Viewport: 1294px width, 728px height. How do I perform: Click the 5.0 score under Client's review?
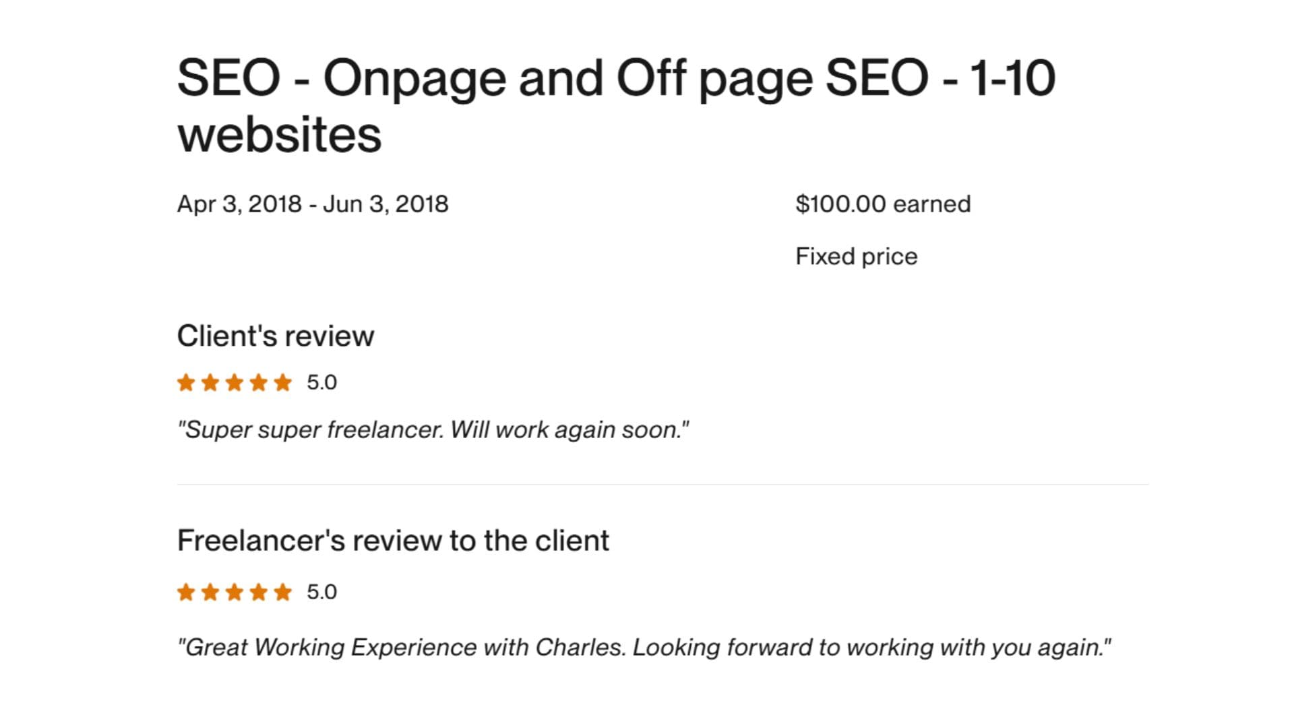[321, 382]
